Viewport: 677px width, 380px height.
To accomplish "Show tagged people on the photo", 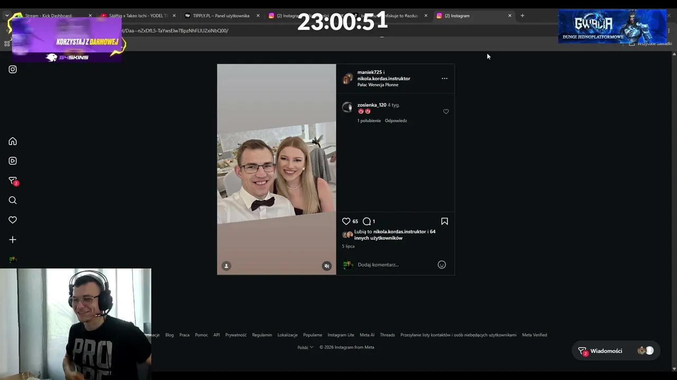I will 226,266.
